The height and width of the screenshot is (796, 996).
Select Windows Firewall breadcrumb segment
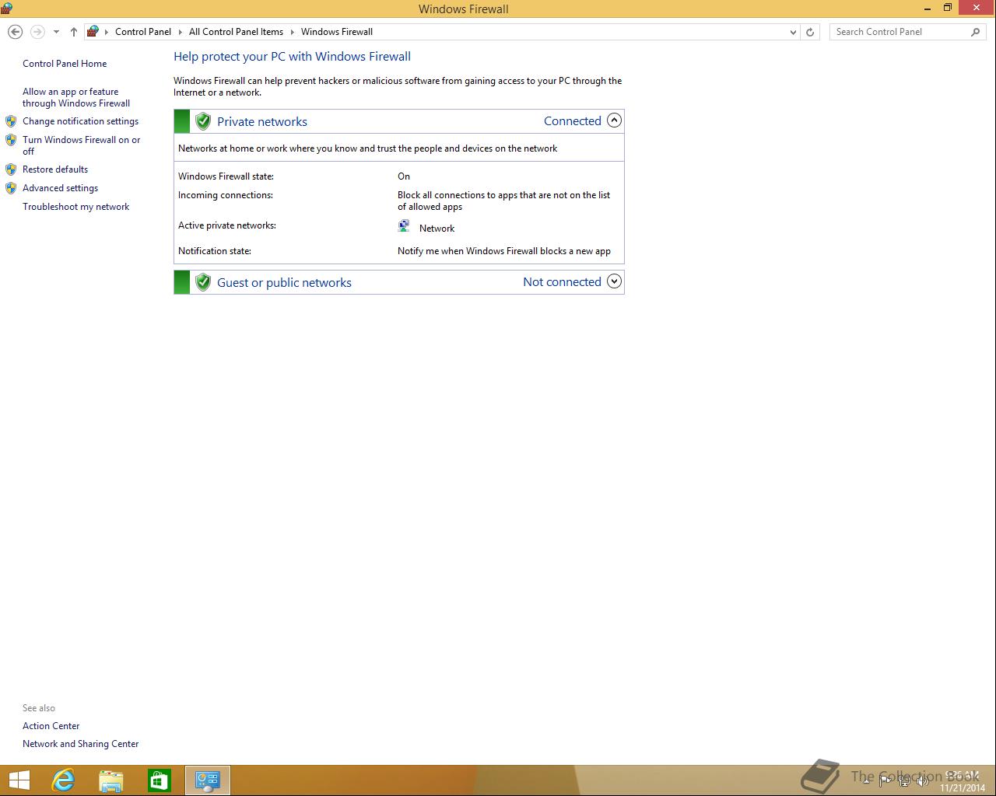[337, 32]
